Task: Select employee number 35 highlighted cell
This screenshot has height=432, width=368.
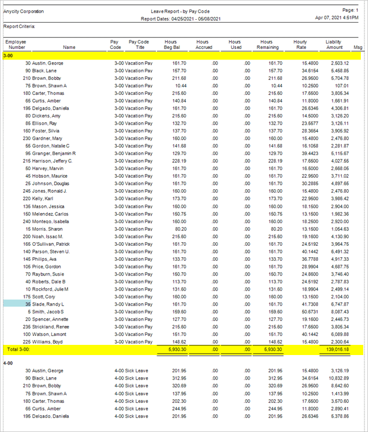Action: [17, 304]
